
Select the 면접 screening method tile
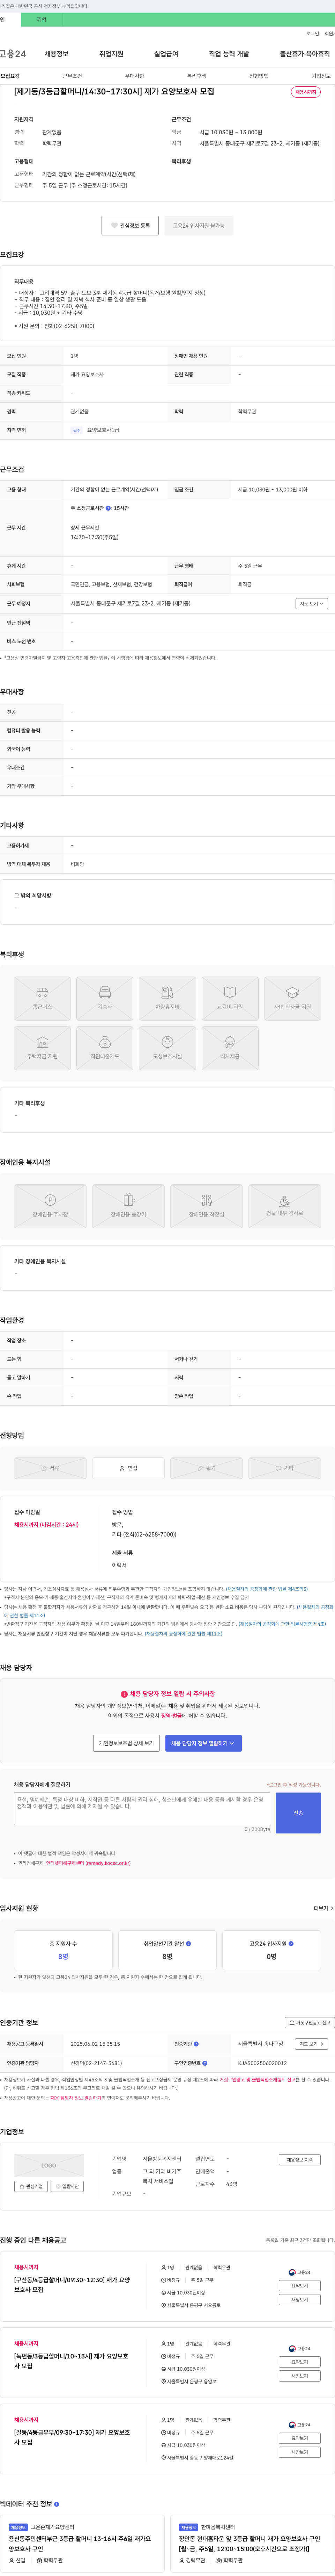129,1468
